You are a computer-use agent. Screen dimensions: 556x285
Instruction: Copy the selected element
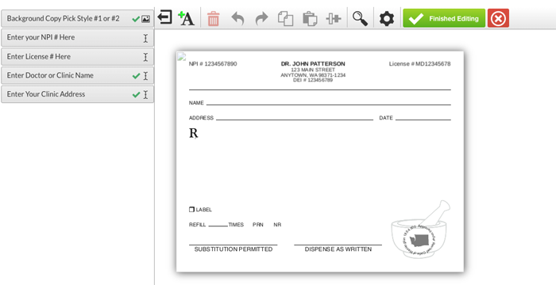285,18
